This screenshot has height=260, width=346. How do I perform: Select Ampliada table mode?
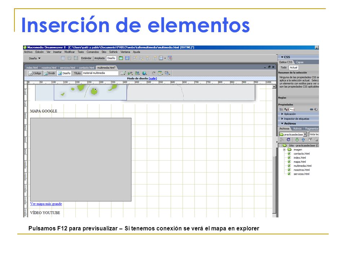pos(99,58)
